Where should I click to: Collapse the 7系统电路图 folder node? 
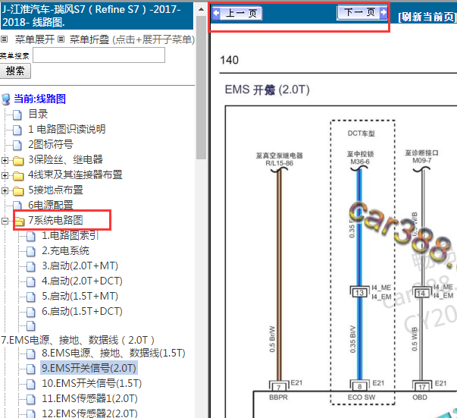pyautogui.click(x=5, y=221)
